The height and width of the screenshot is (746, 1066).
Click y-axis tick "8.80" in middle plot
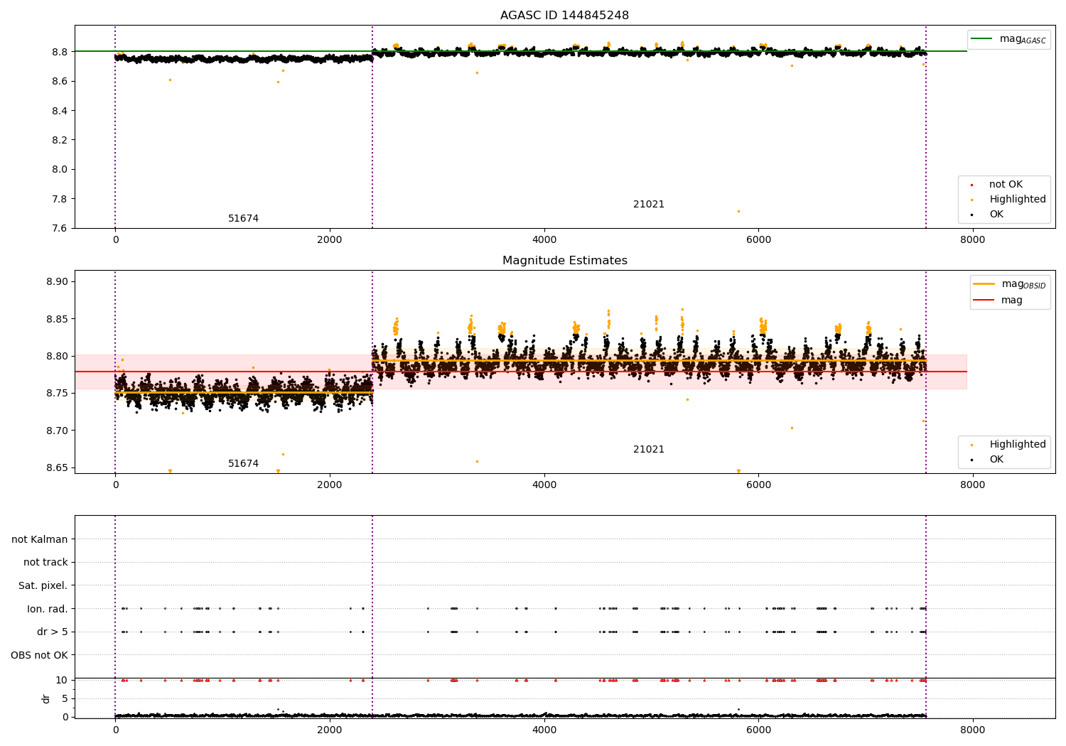click(57, 356)
